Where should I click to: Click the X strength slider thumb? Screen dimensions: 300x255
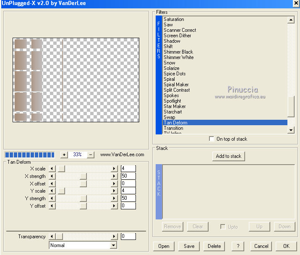click(x=83, y=176)
